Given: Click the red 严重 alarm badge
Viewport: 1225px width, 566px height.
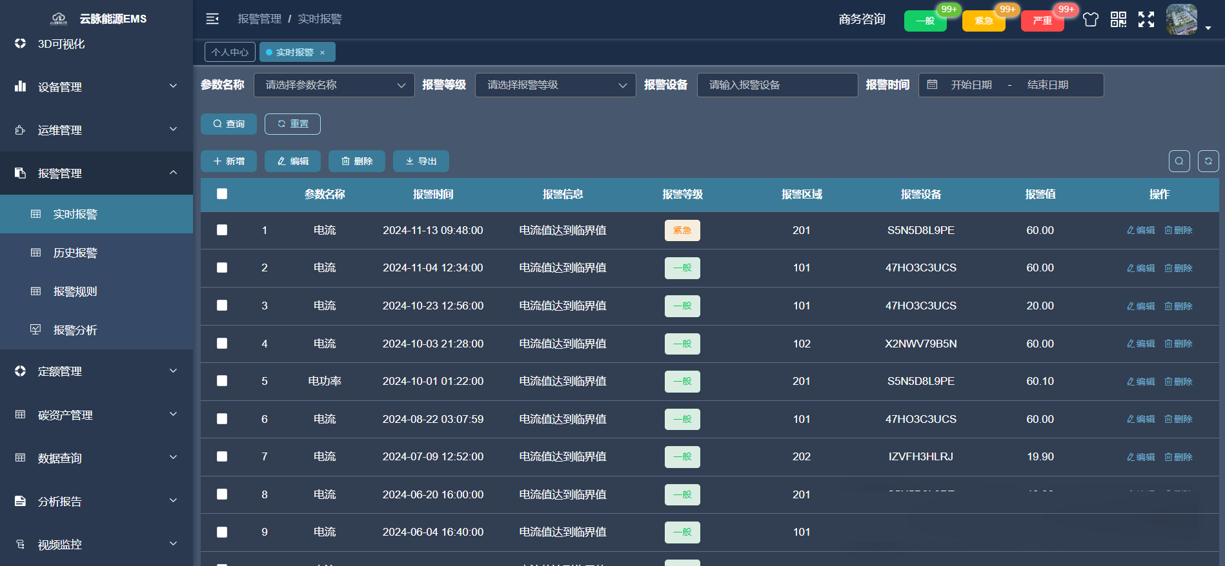Looking at the screenshot, I should 1042,21.
